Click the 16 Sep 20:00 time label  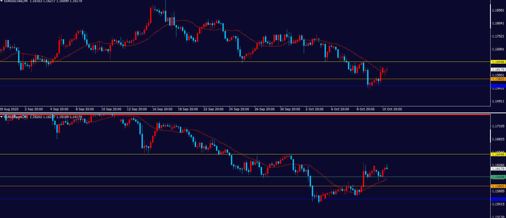coord(162,109)
